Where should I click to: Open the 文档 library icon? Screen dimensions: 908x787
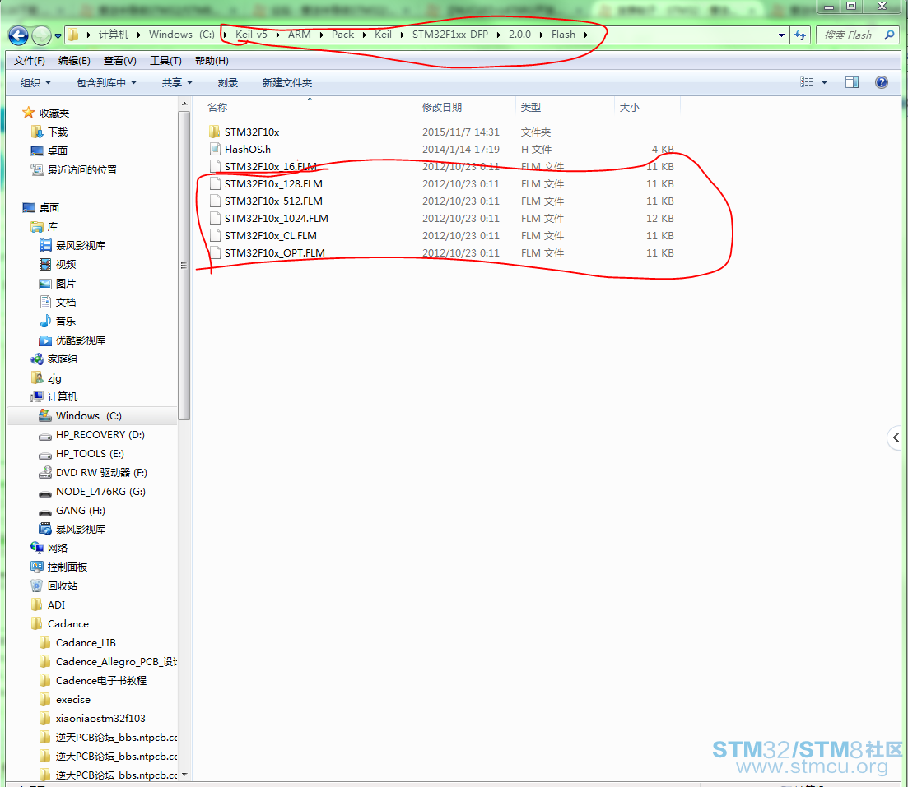(x=45, y=302)
